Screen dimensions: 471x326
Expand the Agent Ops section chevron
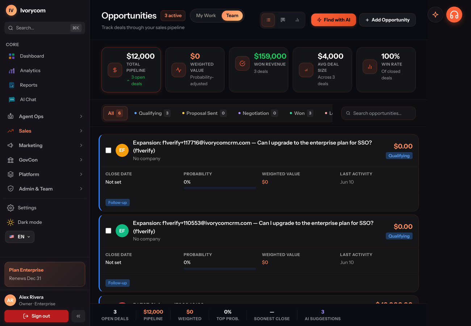pyautogui.click(x=81, y=116)
